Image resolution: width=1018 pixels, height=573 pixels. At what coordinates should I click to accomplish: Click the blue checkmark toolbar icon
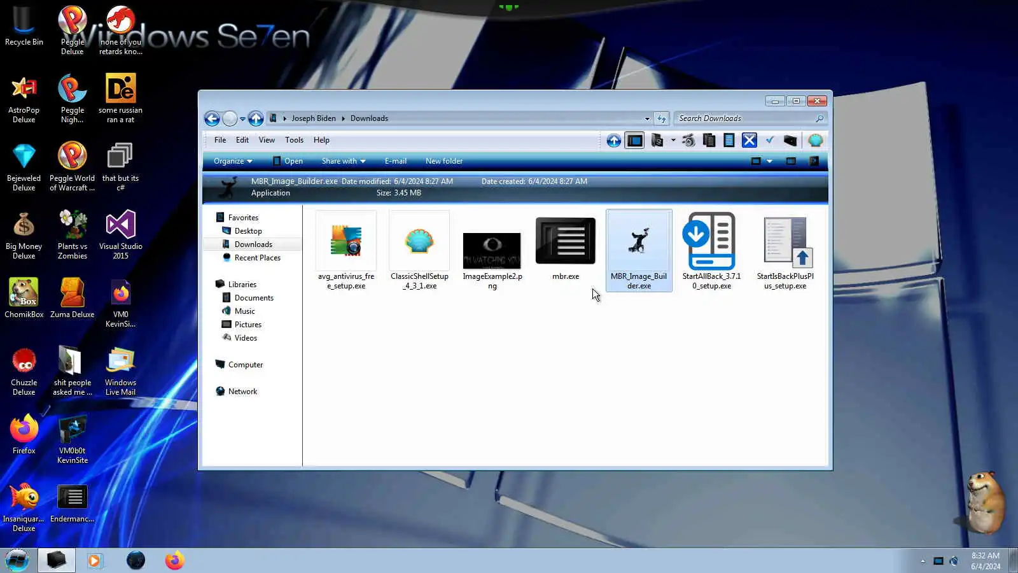click(770, 141)
